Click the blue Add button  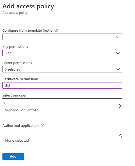(x=13, y=157)
